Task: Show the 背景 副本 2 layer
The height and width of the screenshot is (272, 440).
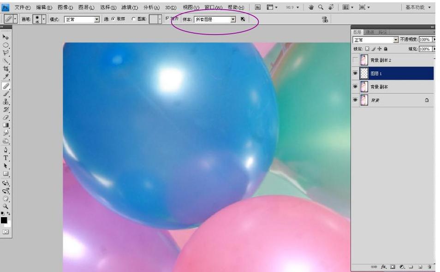Action: tap(355, 60)
